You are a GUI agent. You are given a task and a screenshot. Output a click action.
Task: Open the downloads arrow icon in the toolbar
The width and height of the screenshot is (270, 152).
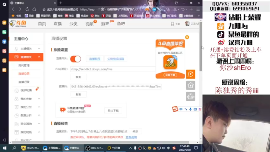pyautogui.click(x=168, y=9)
